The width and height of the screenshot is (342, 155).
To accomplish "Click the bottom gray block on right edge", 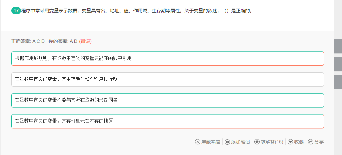I will pyautogui.click(x=338, y=82).
